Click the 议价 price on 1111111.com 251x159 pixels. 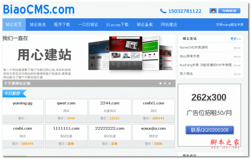[x=71, y=144]
